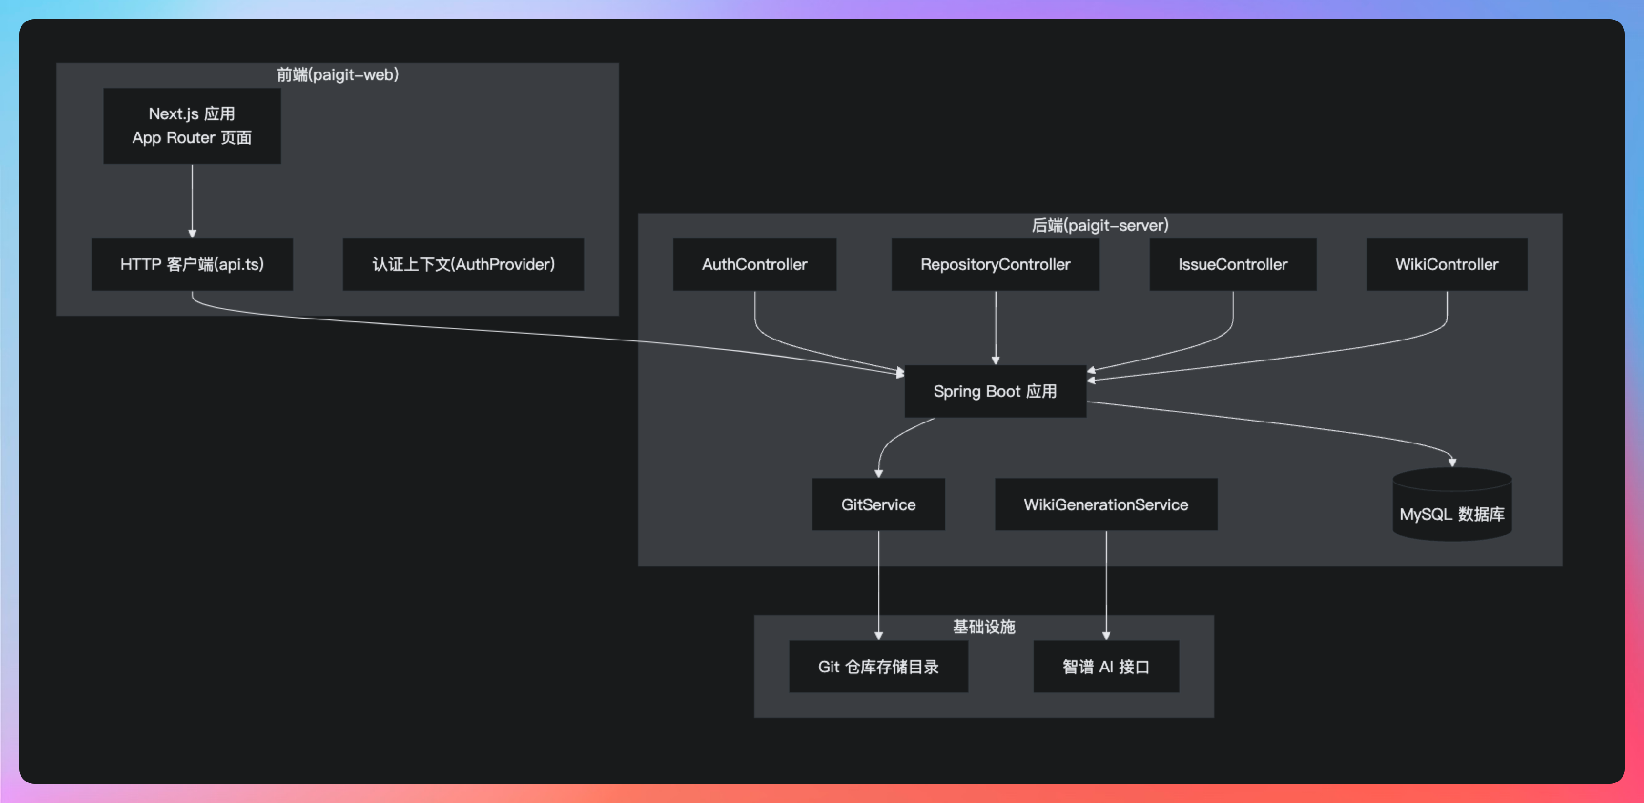Image resolution: width=1644 pixels, height=803 pixels.
Task: Click arrowhead above MySQL database
Action: pyautogui.click(x=1452, y=462)
